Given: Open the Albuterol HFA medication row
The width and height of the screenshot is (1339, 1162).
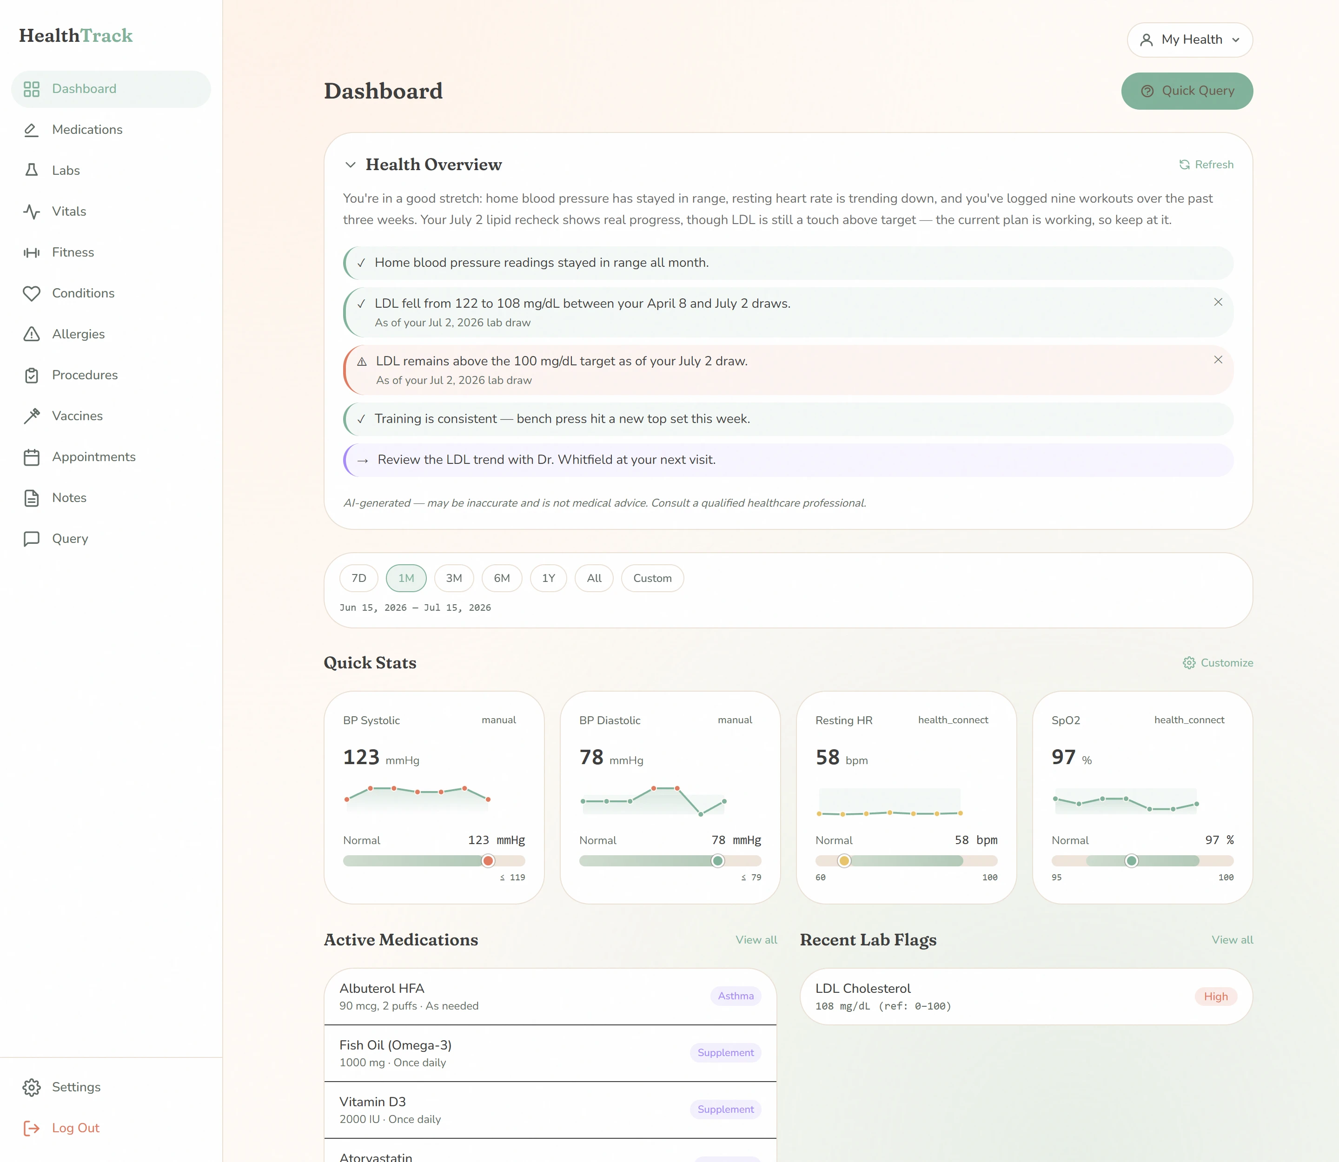Looking at the screenshot, I should pos(550,997).
